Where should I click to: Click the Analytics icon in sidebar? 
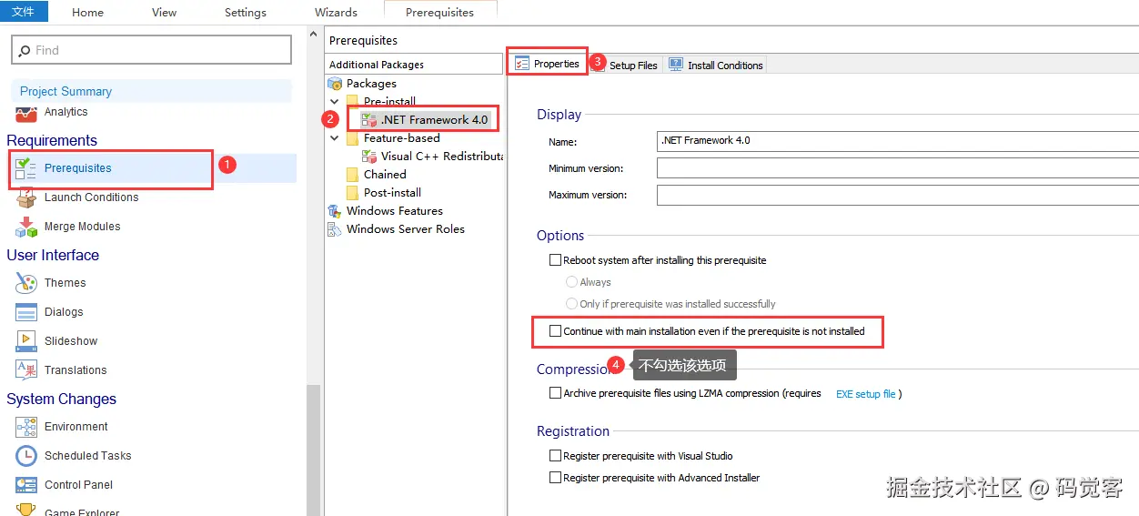coord(26,113)
